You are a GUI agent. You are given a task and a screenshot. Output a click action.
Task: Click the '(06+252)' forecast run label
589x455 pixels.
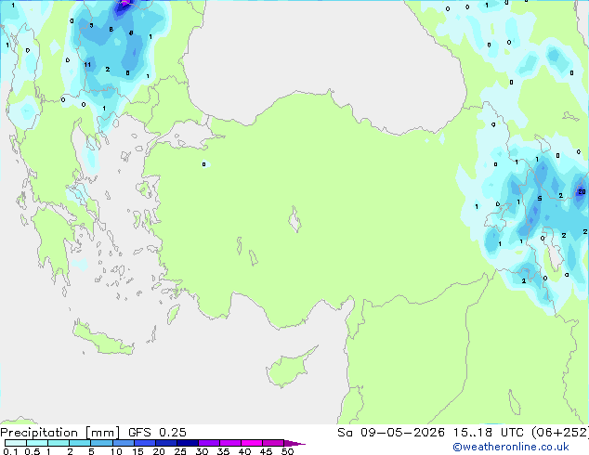(560, 433)
